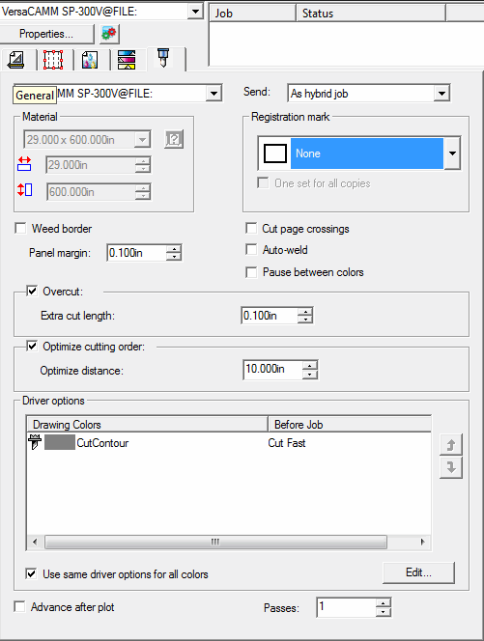The width and height of the screenshot is (484, 641).
Task: Click the material size help icon
Action: (174, 139)
